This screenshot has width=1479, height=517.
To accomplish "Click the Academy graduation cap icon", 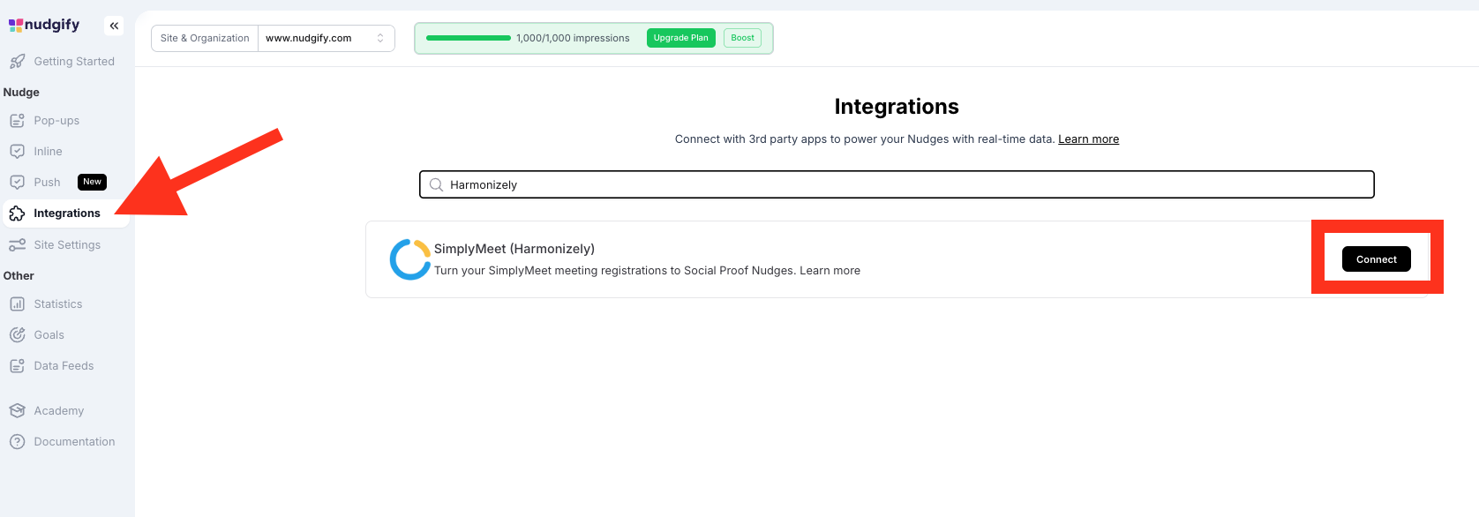I will click(x=17, y=411).
